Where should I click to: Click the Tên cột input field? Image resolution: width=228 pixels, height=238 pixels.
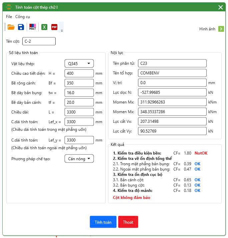pyautogui.click(x=39, y=41)
